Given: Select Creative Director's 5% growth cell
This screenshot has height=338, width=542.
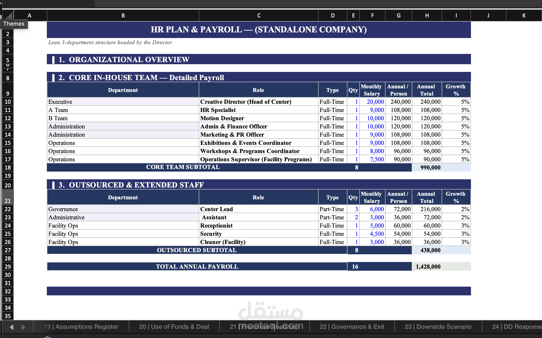Looking at the screenshot, I should click(x=456, y=102).
